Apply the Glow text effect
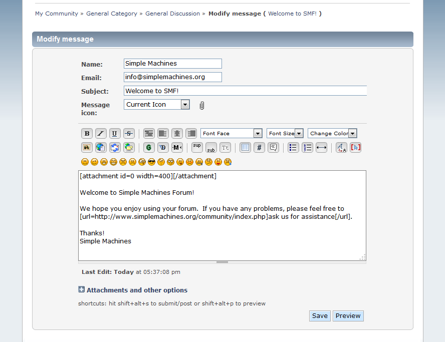 tap(149, 147)
